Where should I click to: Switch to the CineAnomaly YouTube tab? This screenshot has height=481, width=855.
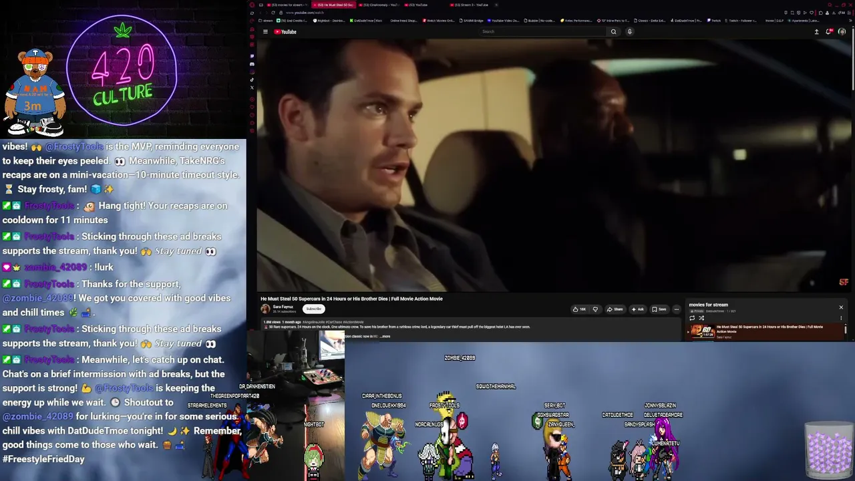click(x=378, y=5)
